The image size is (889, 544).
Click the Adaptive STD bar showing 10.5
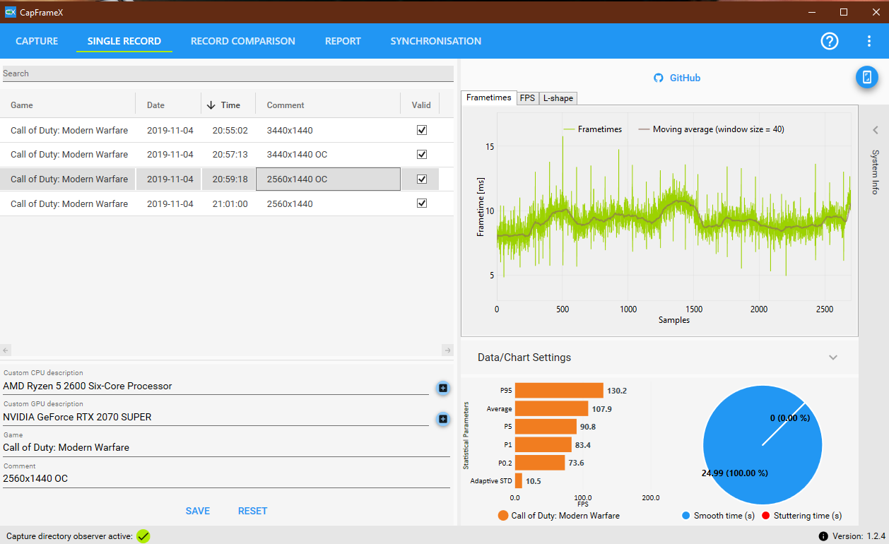click(519, 481)
